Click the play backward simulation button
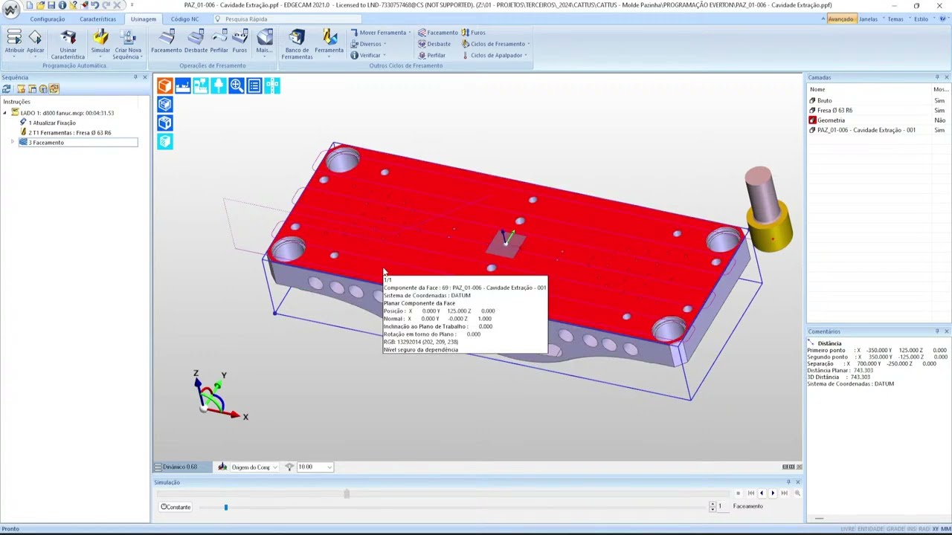This screenshot has width=952, height=535. pyautogui.click(x=761, y=493)
